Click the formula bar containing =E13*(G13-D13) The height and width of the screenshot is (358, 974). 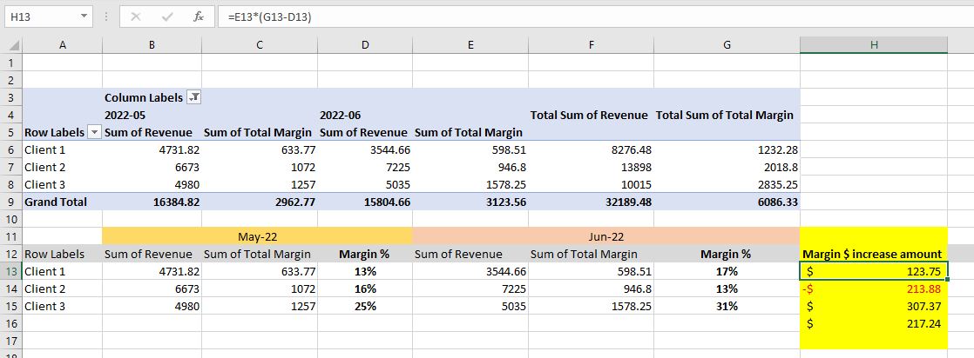(x=523, y=17)
